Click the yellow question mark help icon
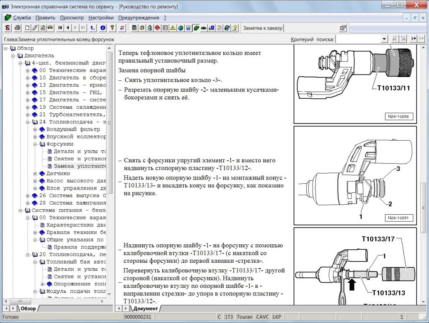This screenshot has height=323, width=429. 112,28
